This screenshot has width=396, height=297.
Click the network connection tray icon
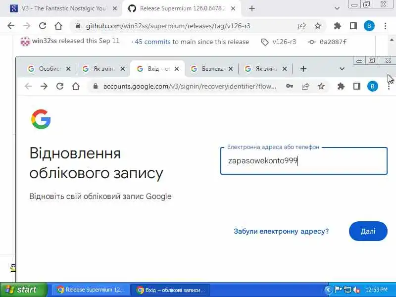click(347, 290)
